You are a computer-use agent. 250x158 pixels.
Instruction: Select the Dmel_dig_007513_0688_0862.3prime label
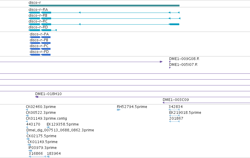pos(60,130)
